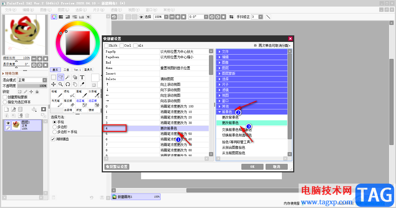The height and width of the screenshot is (208, 396).
Task: Flip the canvas horizontally with swap arrows
Action: click(x=231, y=17)
